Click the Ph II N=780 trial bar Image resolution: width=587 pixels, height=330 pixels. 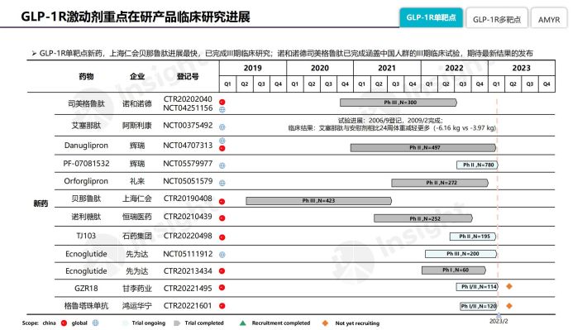point(477,165)
